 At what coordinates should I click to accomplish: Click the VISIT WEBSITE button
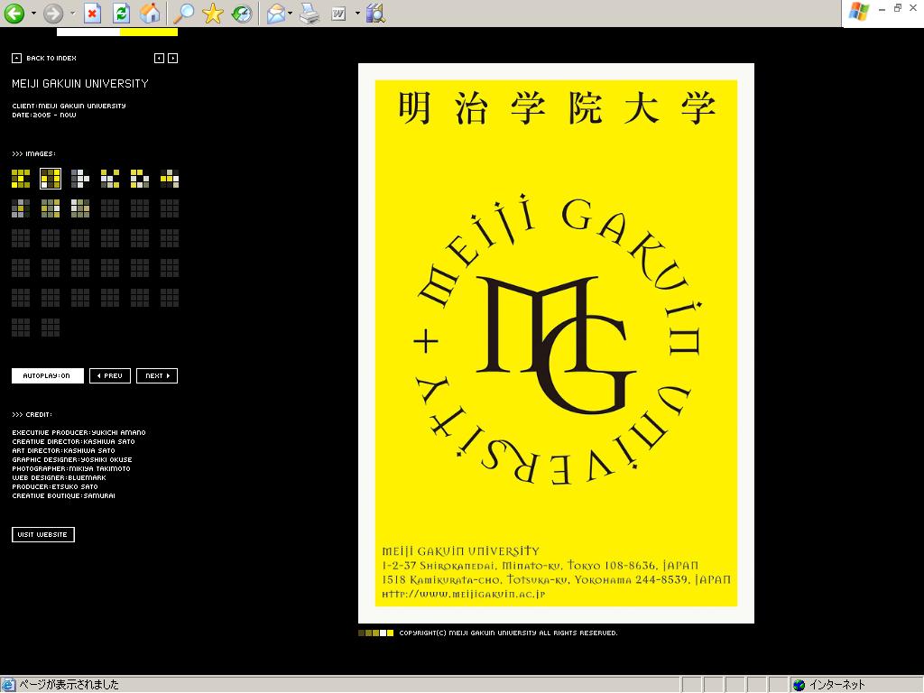point(43,534)
